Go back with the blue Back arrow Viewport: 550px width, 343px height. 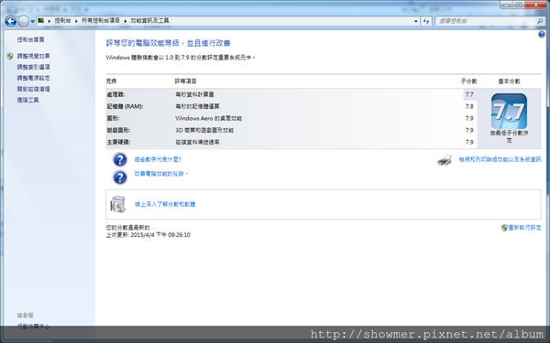(10, 21)
